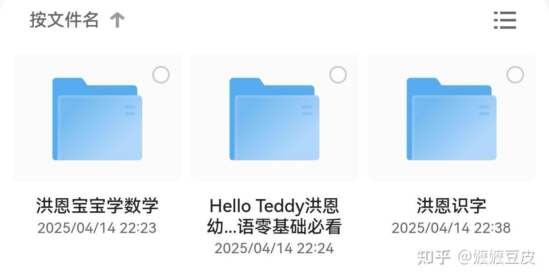Viewport: 549px width, 279px height.
Task: Click 洪恩宝宝学数学 folder name
Action: coord(97,206)
